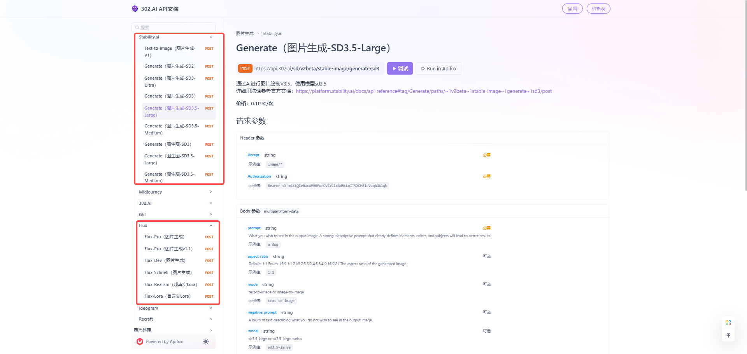This screenshot has height=354, width=747.
Task: Click the Bearer token example value
Action: click(x=327, y=186)
